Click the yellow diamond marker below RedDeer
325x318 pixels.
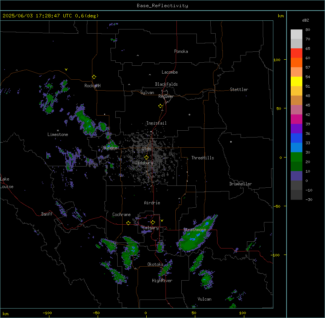pos(160,106)
